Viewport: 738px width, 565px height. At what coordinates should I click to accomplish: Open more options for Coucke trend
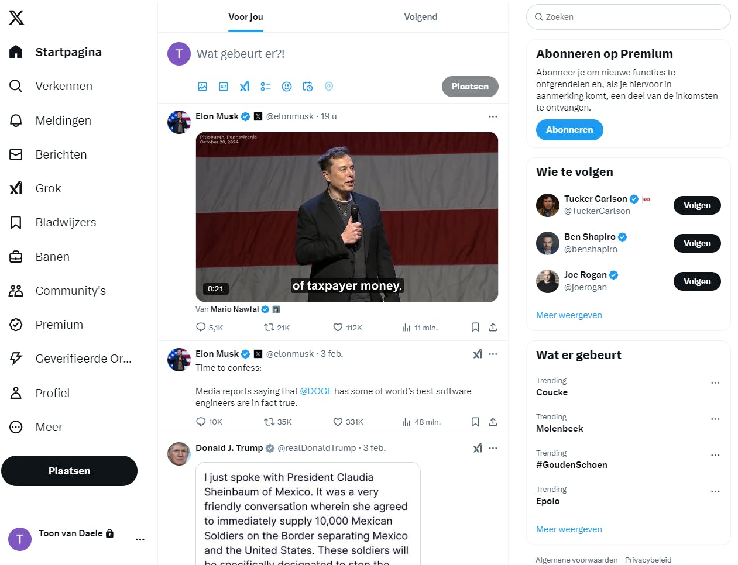click(x=715, y=383)
